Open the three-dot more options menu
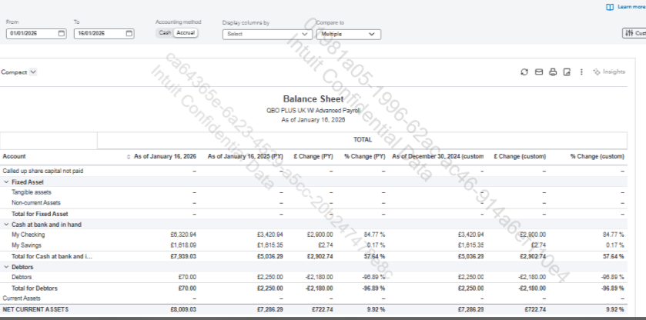646x320 pixels. tap(581, 72)
